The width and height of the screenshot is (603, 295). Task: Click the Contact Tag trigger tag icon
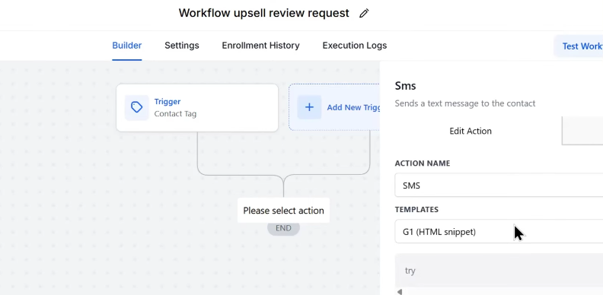tap(136, 107)
